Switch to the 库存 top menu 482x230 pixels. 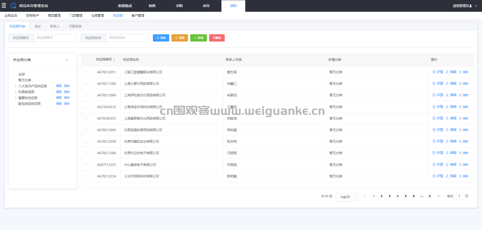tap(206, 6)
